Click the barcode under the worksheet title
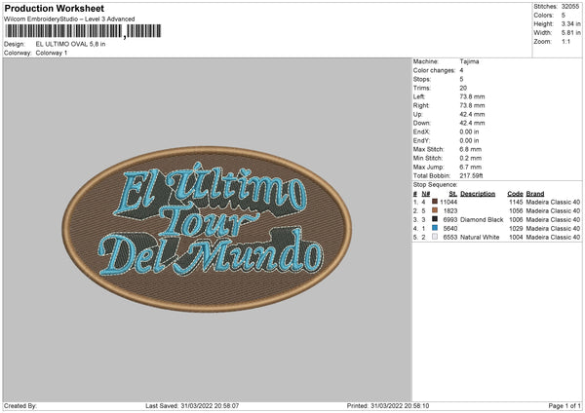Image resolution: width=585 pixels, height=413 pixels. click(x=83, y=31)
